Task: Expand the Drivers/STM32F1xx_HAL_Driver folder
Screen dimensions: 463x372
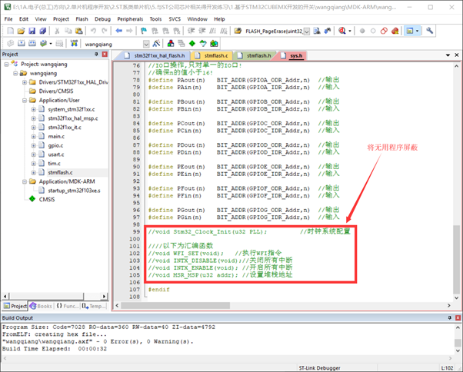Action: coord(24,82)
